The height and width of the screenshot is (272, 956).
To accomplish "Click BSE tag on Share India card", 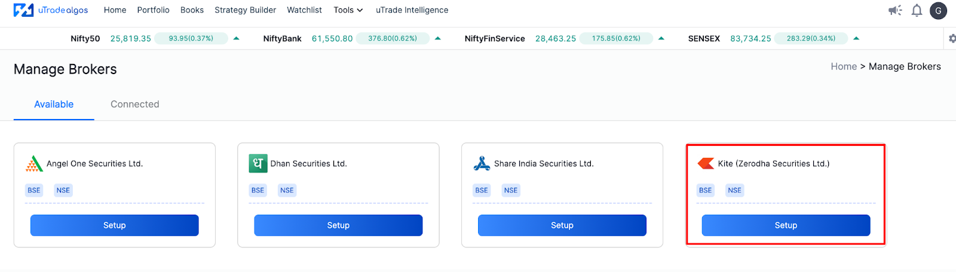I will tap(482, 190).
